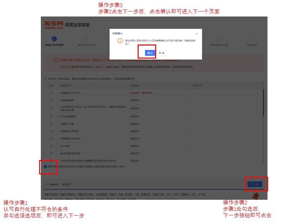Click warning status icon for 店铺有进行中的处罚
Viewport: 283px width, 222px height.
[51, 93]
